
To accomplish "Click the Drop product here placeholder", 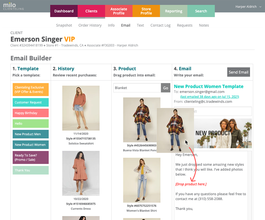I will click(x=191, y=184).
